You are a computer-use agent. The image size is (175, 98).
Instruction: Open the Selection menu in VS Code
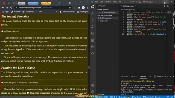point(108,2)
